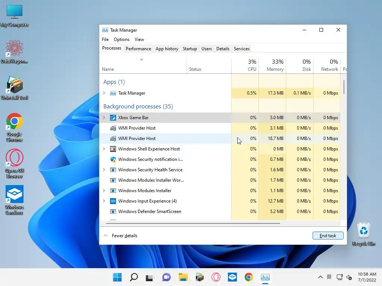Switch to the Startup tab
382x286 pixels.
190,49
